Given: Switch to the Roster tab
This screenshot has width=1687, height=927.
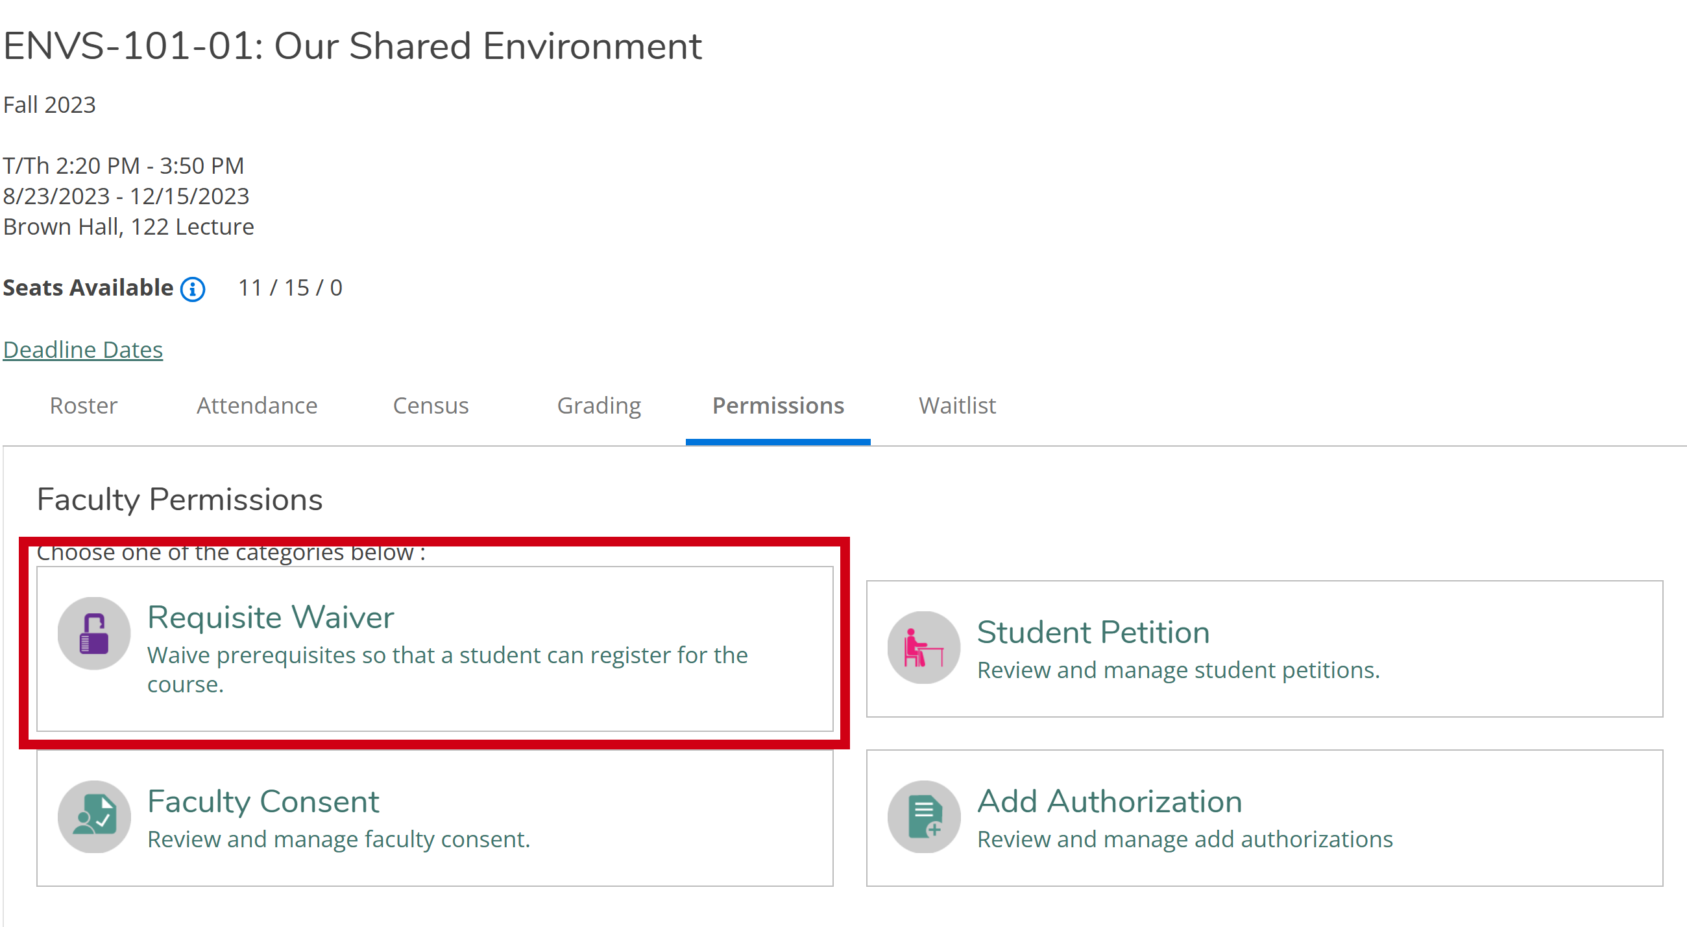Looking at the screenshot, I should (x=83, y=406).
